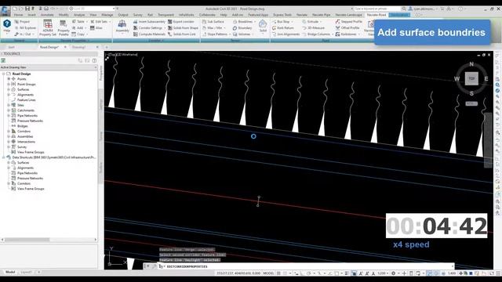This screenshot has height=282, width=502.
Task: Open the Survey ribbon tab
Action: coord(138,15)
